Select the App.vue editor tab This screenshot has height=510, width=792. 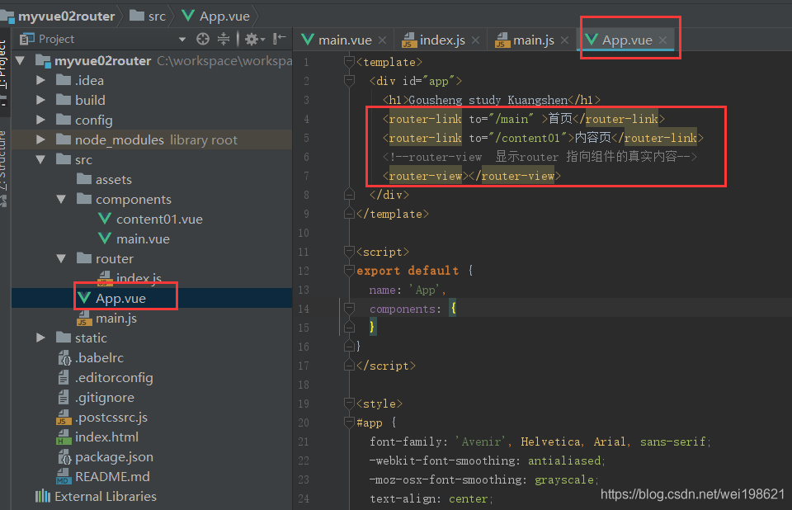(627, 40)
